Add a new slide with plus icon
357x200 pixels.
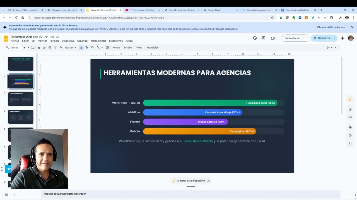pyautogui.click(x=24, y=48)
